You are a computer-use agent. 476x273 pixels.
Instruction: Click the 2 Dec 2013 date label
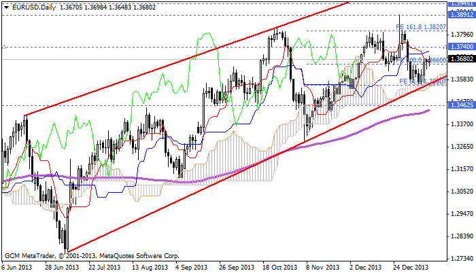(x=366, y=268)
